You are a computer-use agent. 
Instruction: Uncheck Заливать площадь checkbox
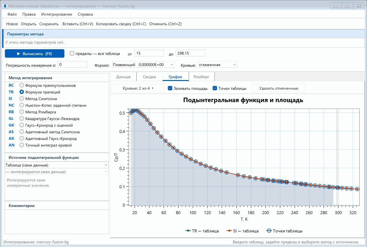[170, 88]
